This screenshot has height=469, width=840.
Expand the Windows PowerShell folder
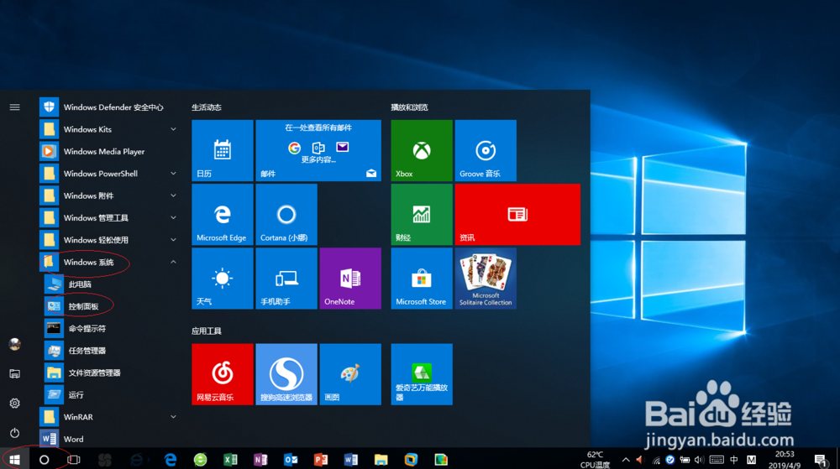click(173, 174)
